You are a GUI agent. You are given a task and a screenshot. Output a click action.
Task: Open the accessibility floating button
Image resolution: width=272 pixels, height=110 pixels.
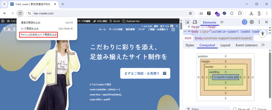click(x=262, y=33)
